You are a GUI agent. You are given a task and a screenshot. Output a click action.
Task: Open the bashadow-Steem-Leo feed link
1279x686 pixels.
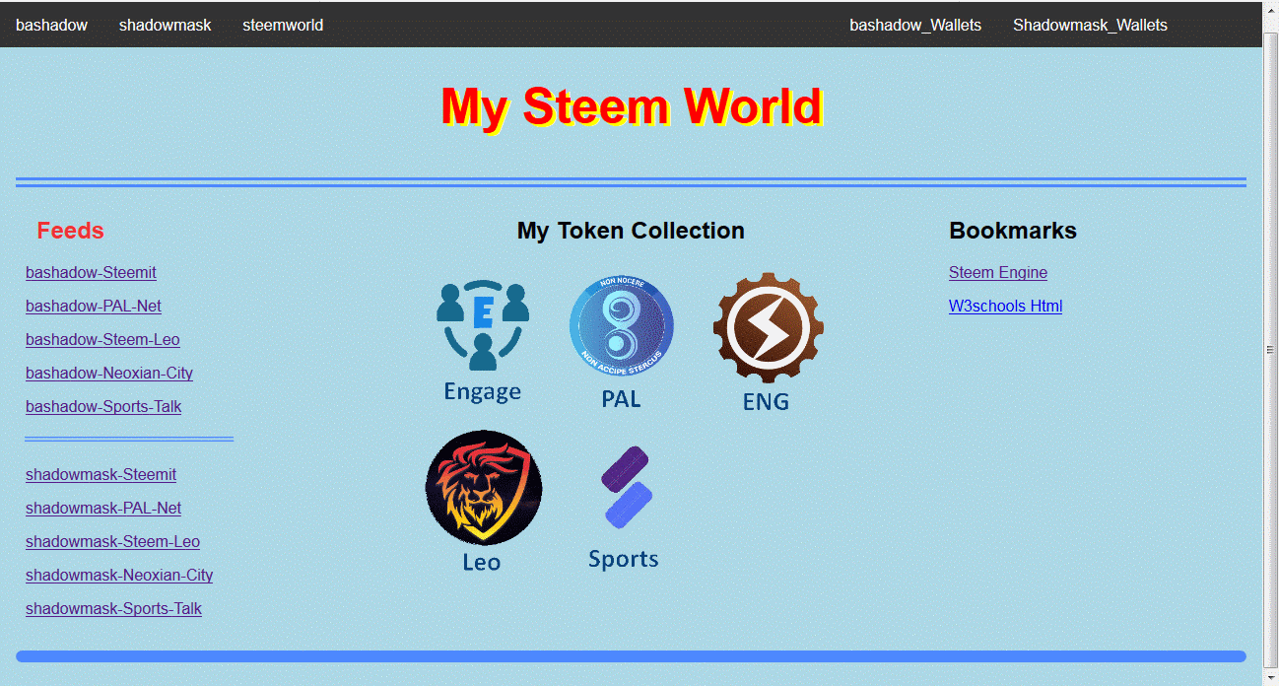[x=102, y=340]
